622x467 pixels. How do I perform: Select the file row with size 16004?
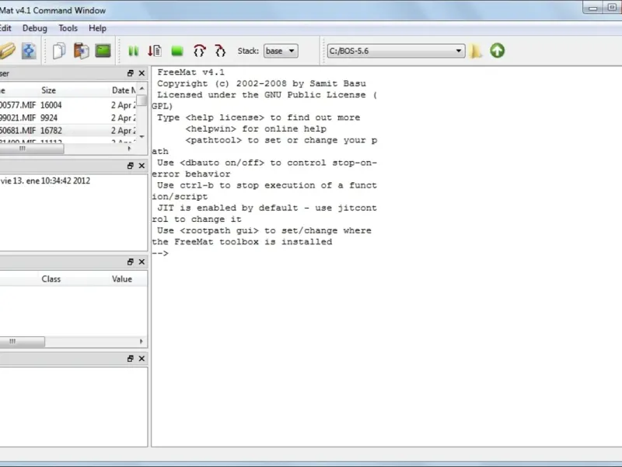pos(68,105)
